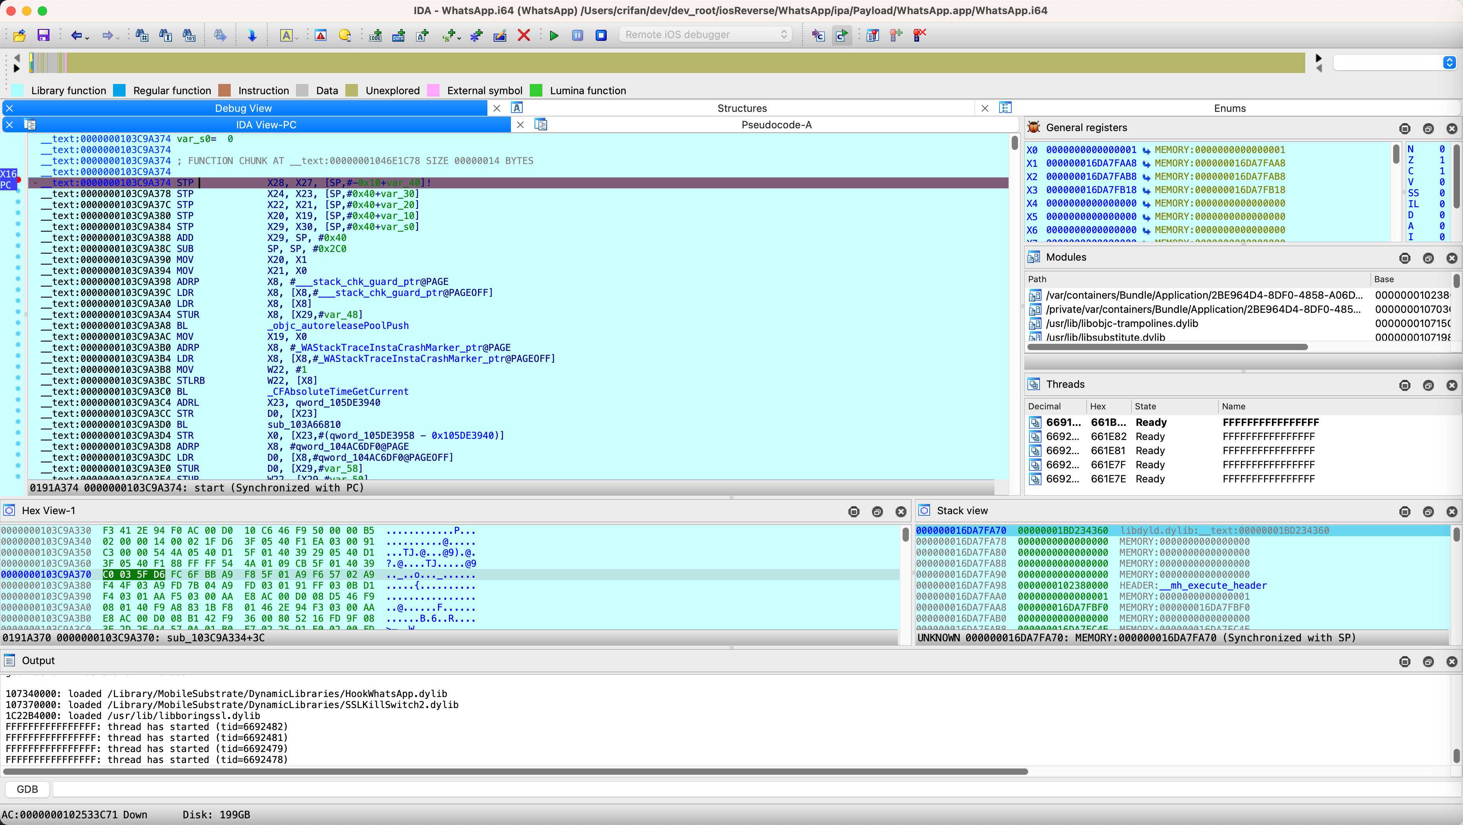Open the strings icon with letter A
The width and height of the screenshot is (1463, 825).
286,35
